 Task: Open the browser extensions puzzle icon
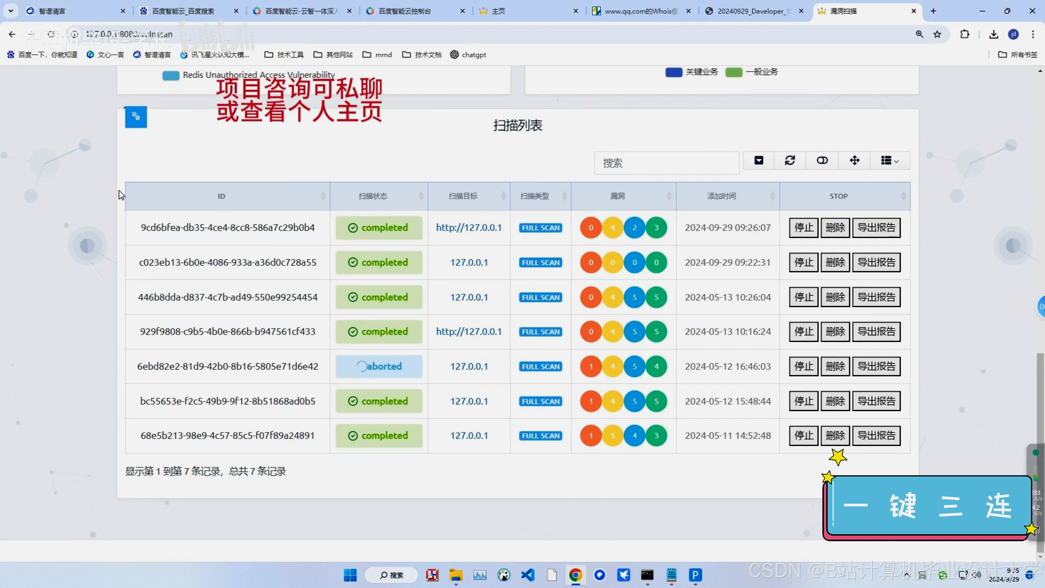[965, 35]
